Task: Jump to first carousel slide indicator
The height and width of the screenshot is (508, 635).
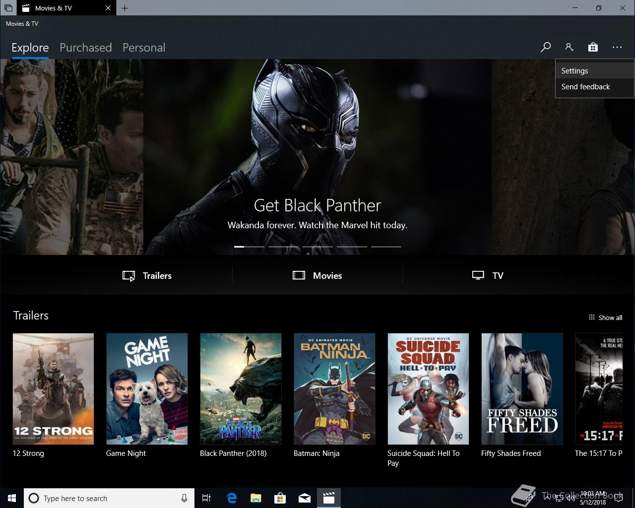Action: [x=249, y=247]
